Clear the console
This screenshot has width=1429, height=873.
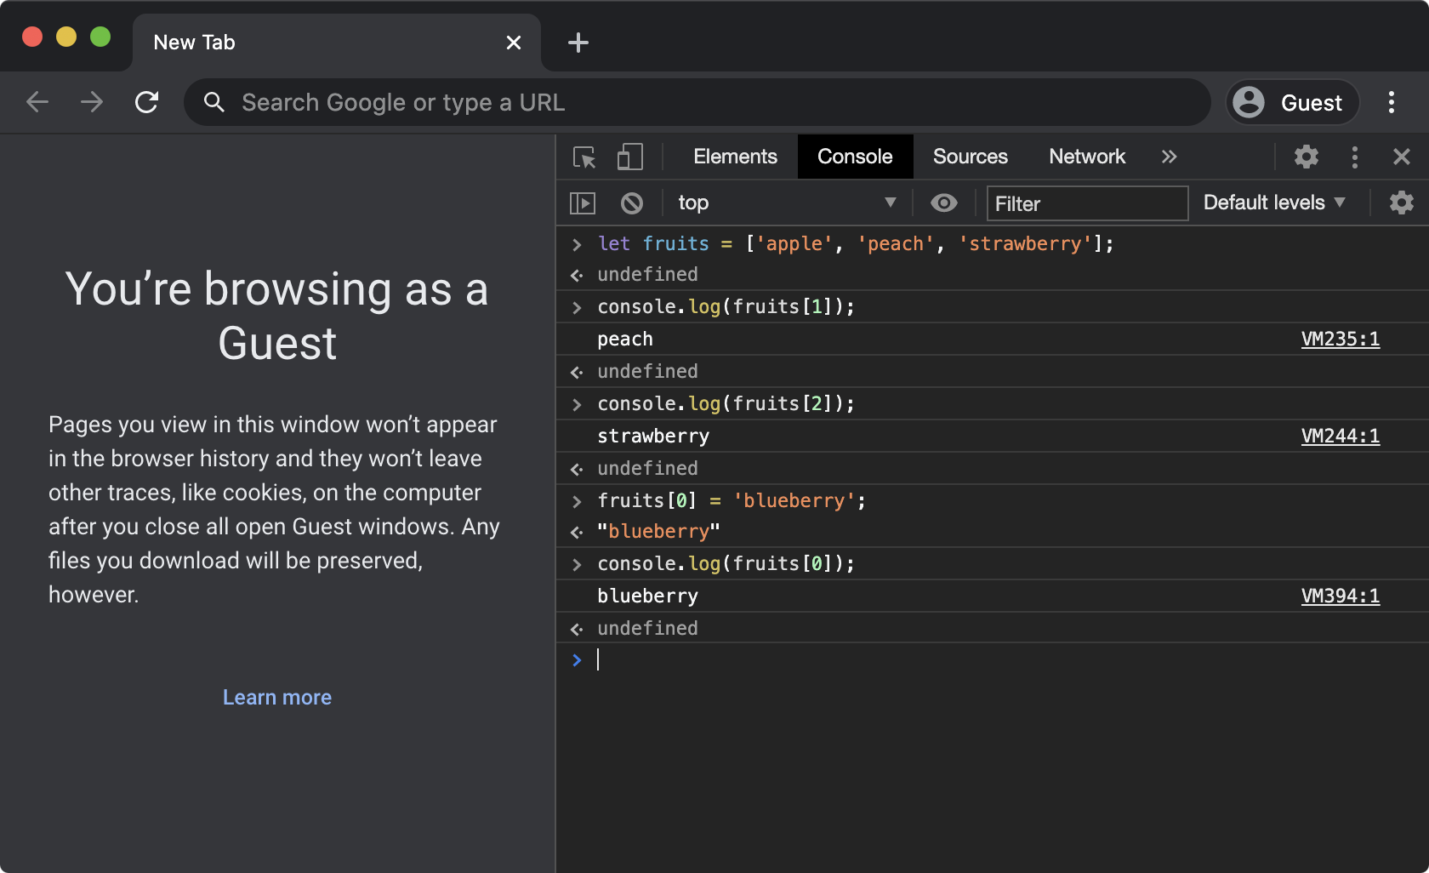pos(631,203)
